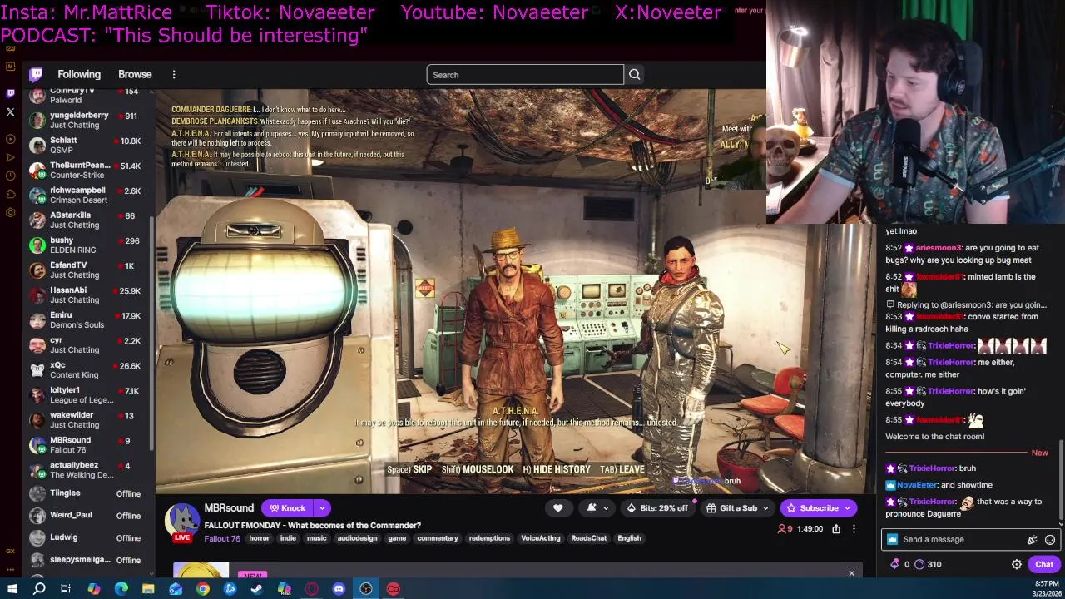Viewport: 1065px width, 599px height.
Task: Open the three-dot menu beside Browse
Action: 174,75
